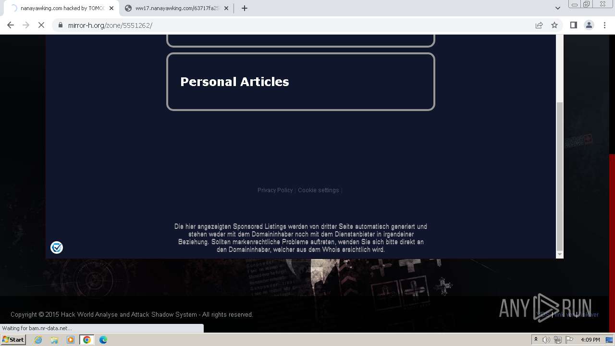
Task: Click the browser forward arrow
Action: pyautogui.click(x=26, y=25)
